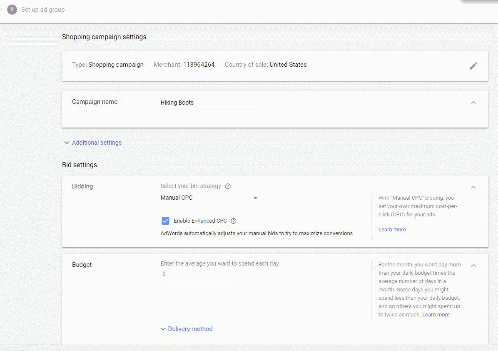The width and height of the screenshot is (498, 351).
Task: Uncheck the Enable Enhanced CPC checkbox
Action: (x=165, y=221)
